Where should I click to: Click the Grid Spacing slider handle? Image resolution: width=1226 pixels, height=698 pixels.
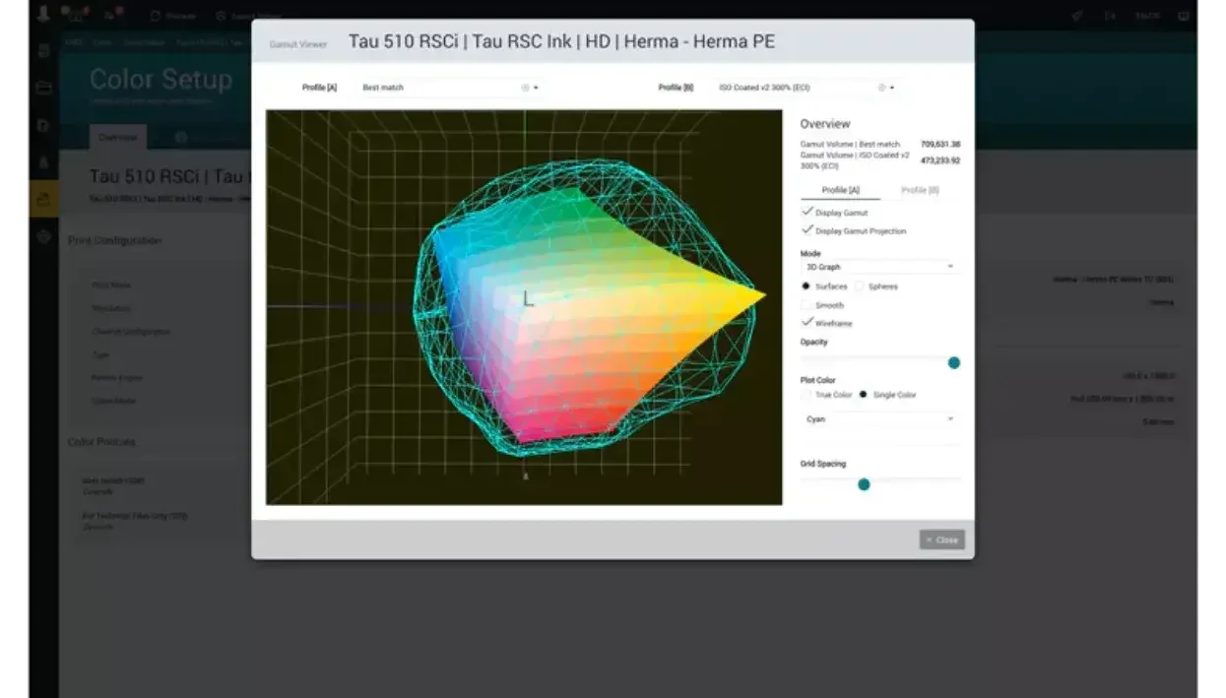(x=864, y=484)
